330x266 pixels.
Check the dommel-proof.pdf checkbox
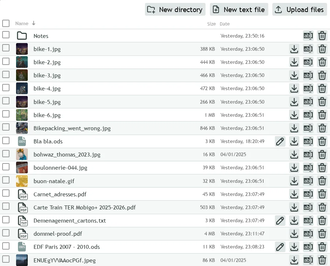point(6,233)
